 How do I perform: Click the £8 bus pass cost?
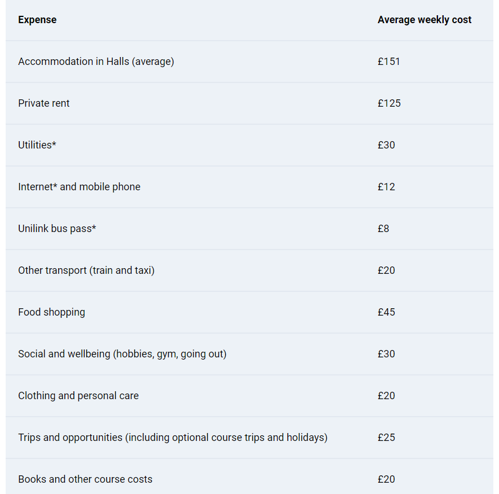tap(383, 229)
